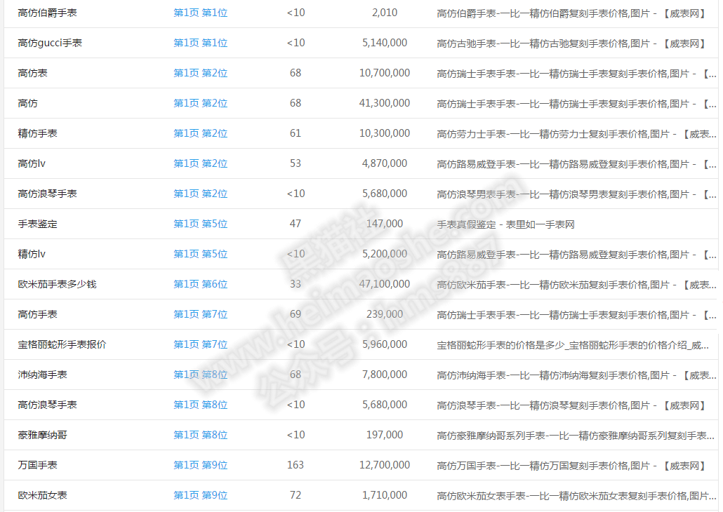Click the value 197,000
The image size is (723, 512).
tap(385, 435)
